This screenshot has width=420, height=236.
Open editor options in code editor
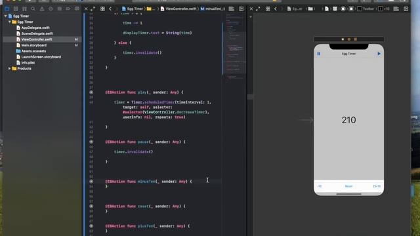232,9
